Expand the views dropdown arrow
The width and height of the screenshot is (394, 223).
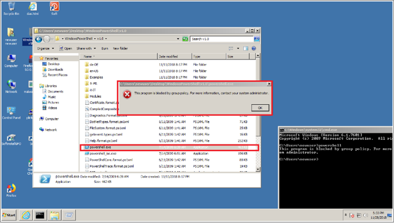238,49
